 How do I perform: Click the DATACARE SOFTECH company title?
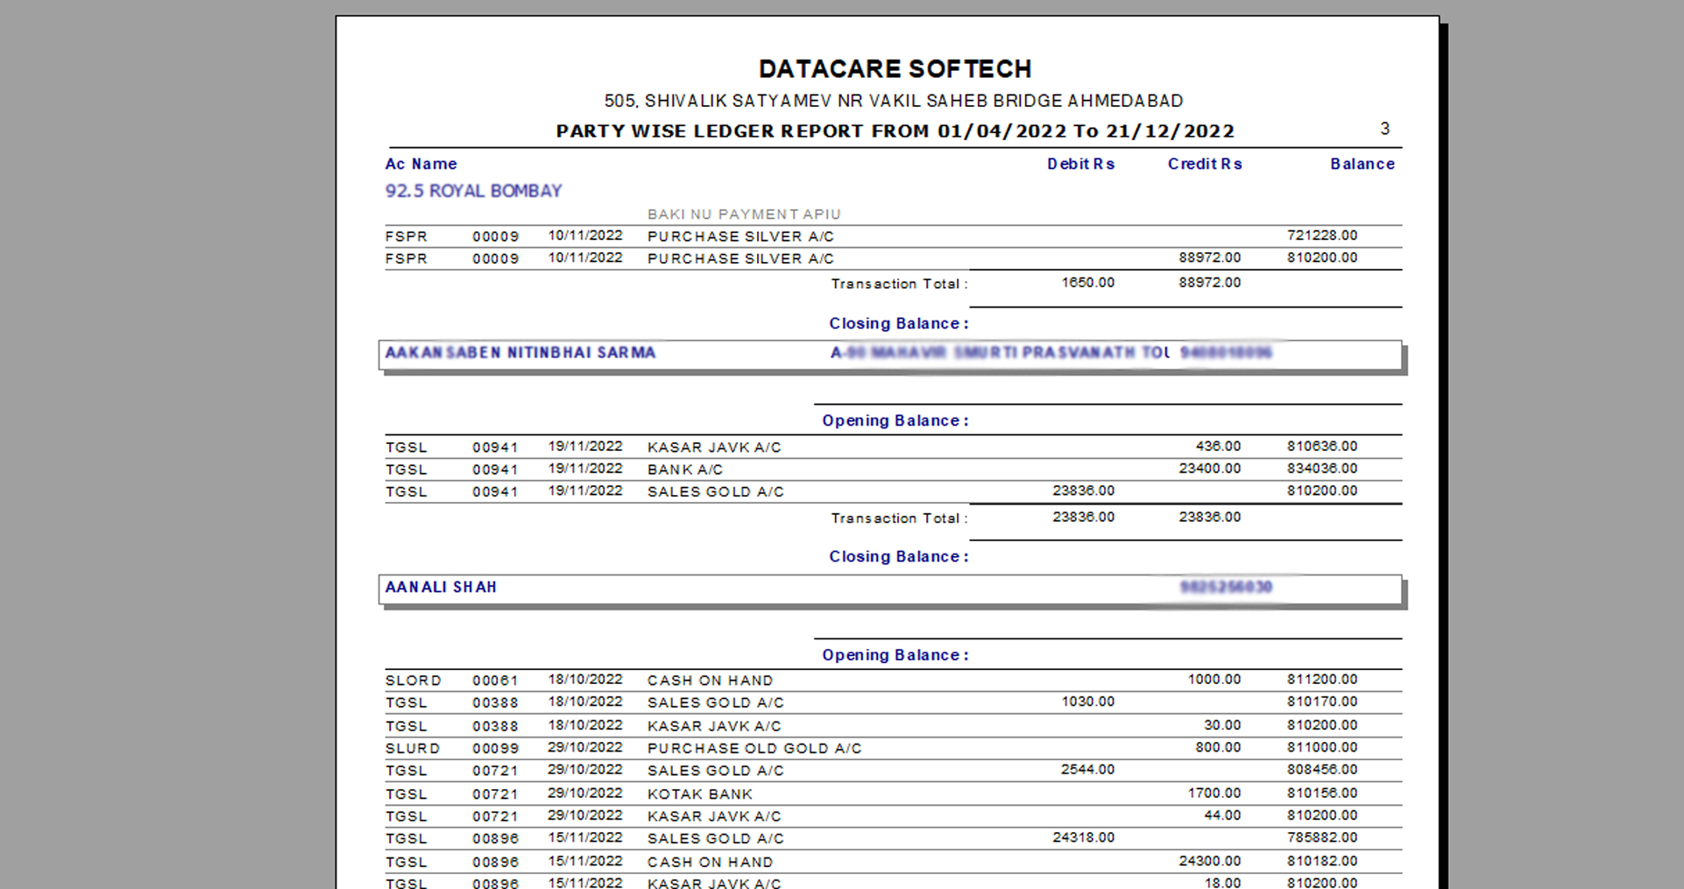point(895,69)
